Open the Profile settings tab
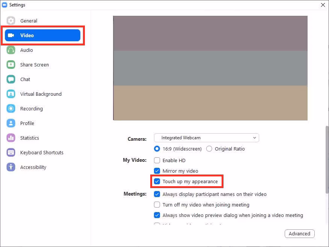Viewport: 329px width, 247px height. pyautogui.click(x=27, y=123)
